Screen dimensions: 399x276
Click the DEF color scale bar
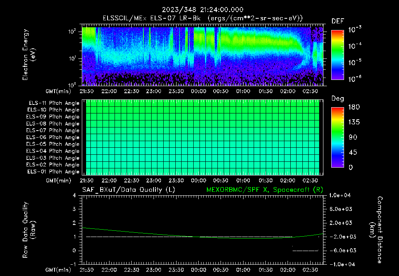tap(337, 55)
